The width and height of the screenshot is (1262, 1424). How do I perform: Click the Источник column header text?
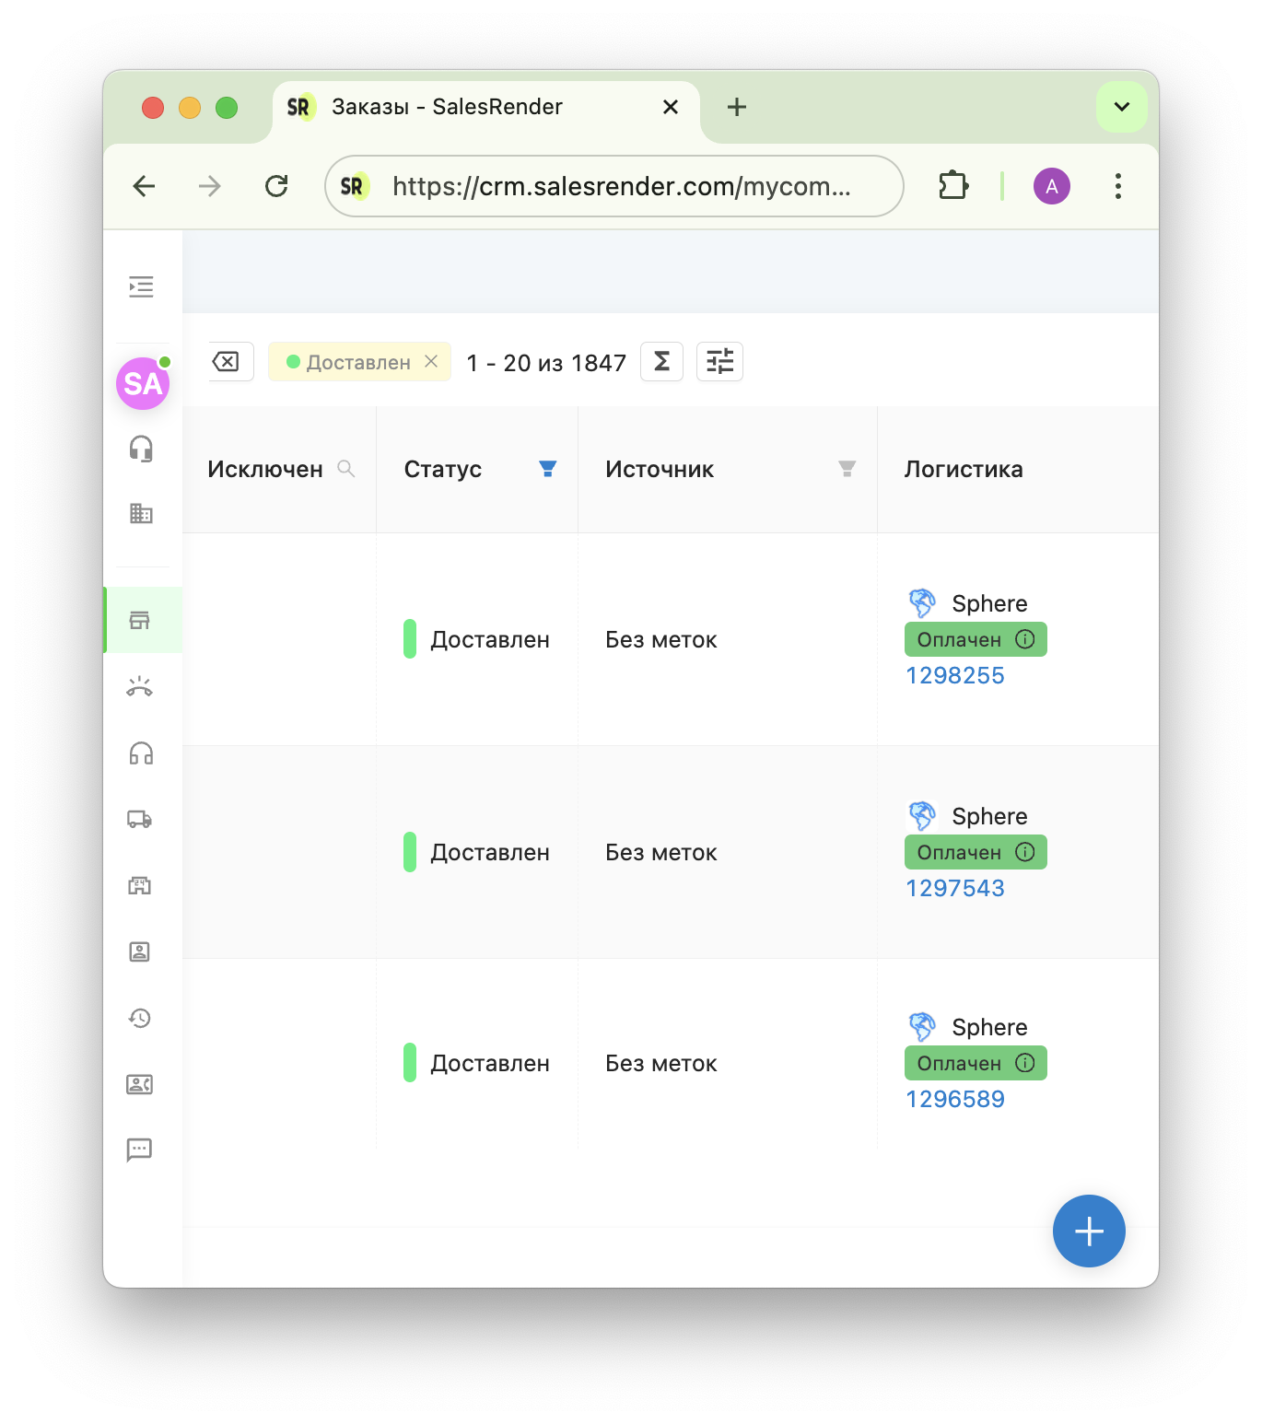tap(660, 469)
